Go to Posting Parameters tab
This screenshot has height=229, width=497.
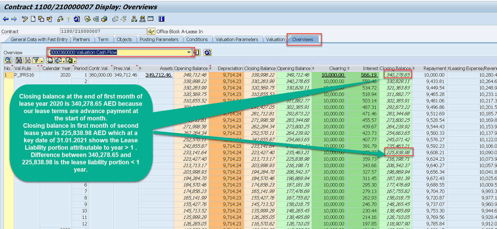(159, 40)
